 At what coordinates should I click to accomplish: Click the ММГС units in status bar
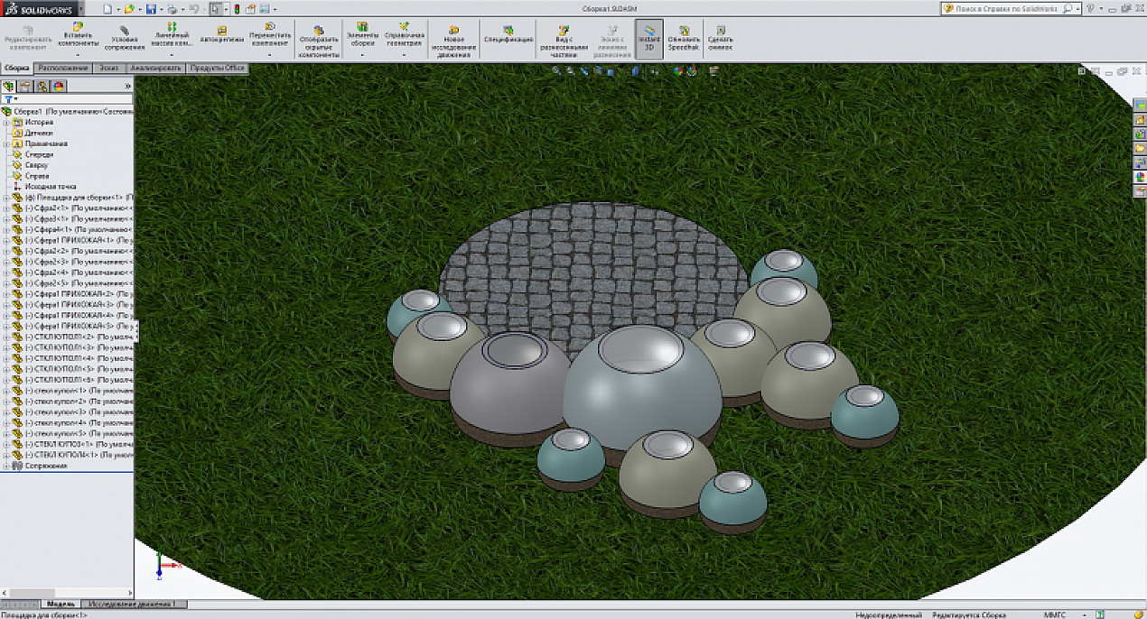[x=1055, y=614]
